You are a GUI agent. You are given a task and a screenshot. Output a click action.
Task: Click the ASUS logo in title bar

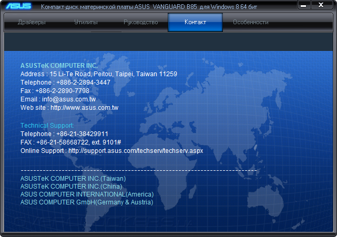coord(18,6)
